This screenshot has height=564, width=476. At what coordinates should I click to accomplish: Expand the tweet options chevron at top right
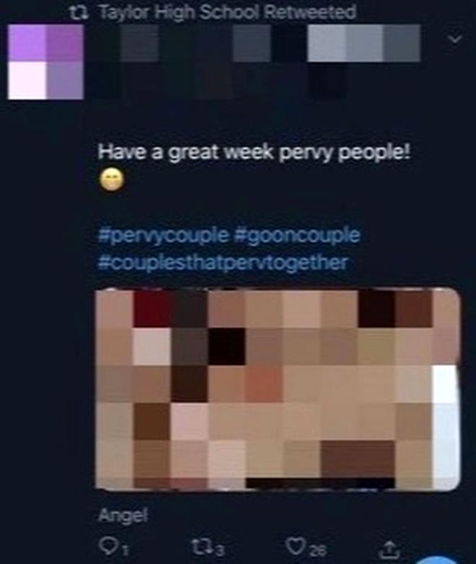(x=456, y=38)
